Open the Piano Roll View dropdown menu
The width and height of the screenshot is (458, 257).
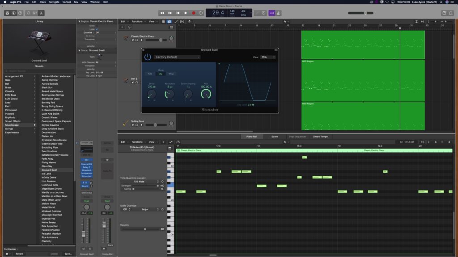(x=153, y=142)
